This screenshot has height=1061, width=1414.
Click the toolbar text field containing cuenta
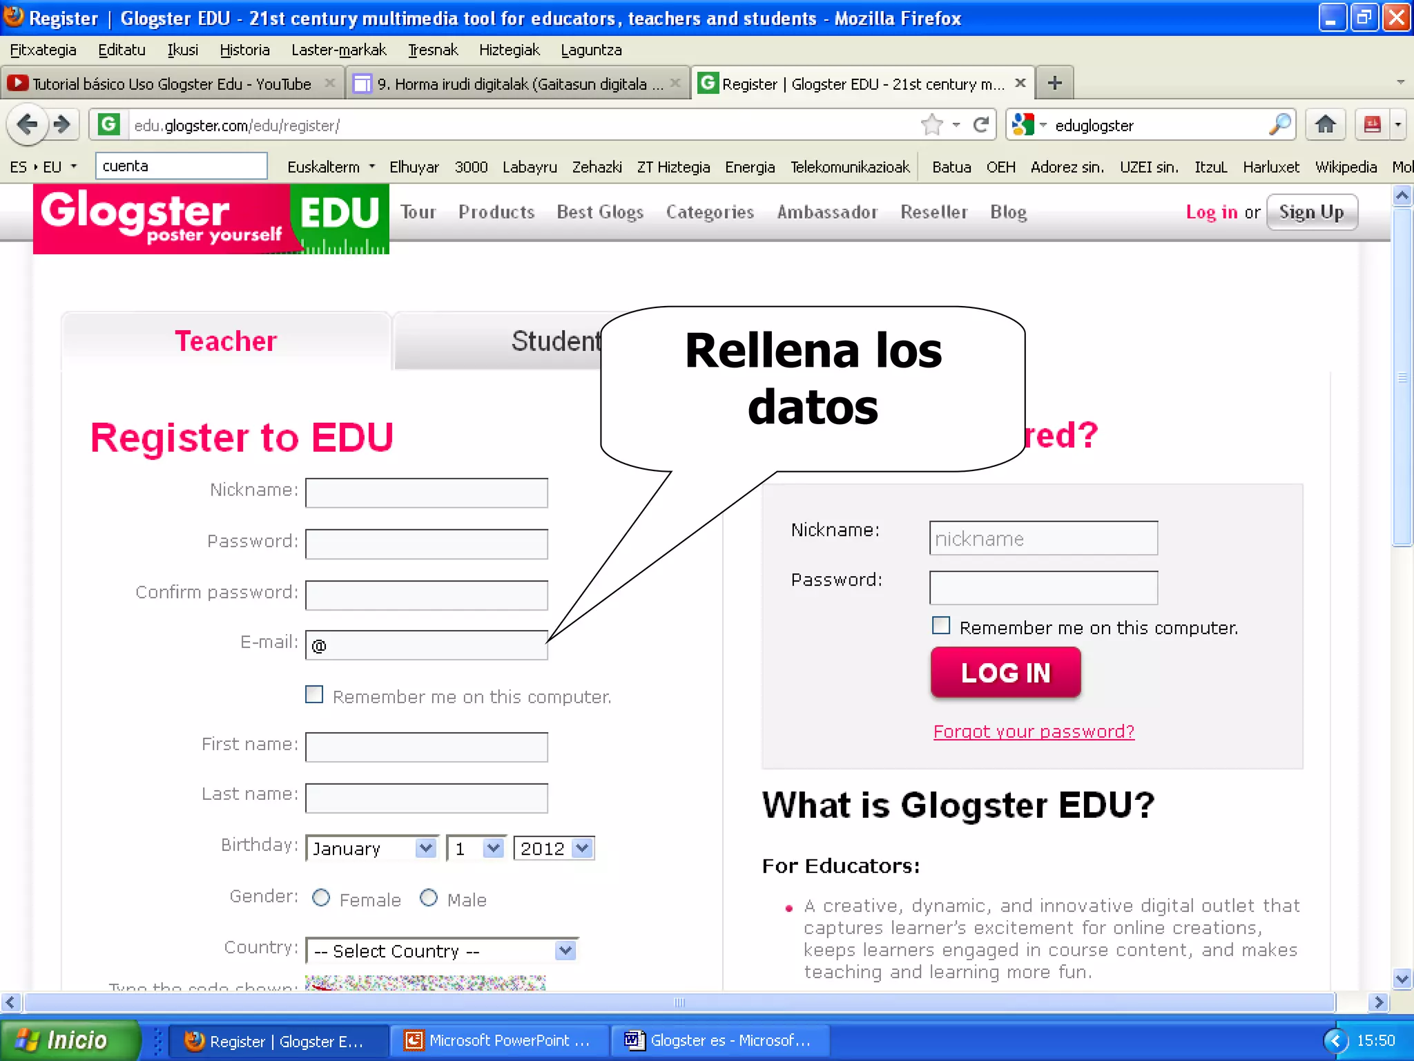click(181, 166)
